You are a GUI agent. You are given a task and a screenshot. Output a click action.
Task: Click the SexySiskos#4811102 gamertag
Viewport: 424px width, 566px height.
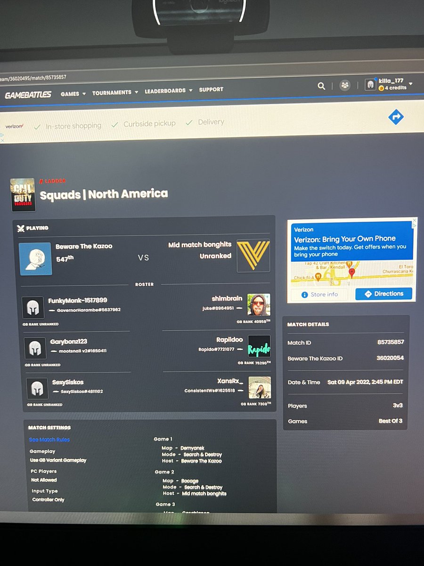(82, 391)
